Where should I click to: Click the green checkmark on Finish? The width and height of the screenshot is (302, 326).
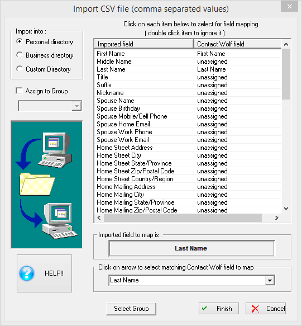click(204, 308)
